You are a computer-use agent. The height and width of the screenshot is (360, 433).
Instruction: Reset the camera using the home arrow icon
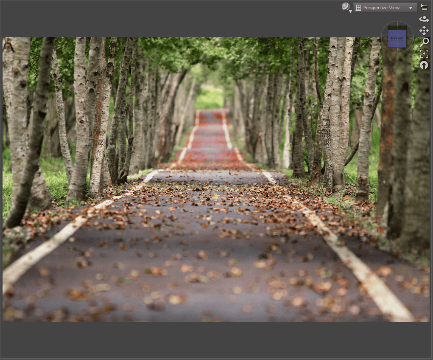424,65
